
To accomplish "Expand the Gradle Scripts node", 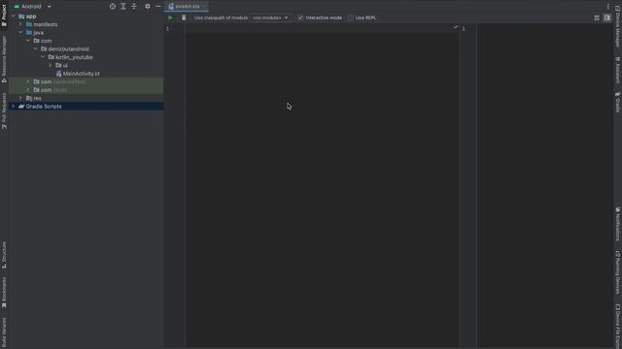I will pyautogui.click(x=13, y=107).
